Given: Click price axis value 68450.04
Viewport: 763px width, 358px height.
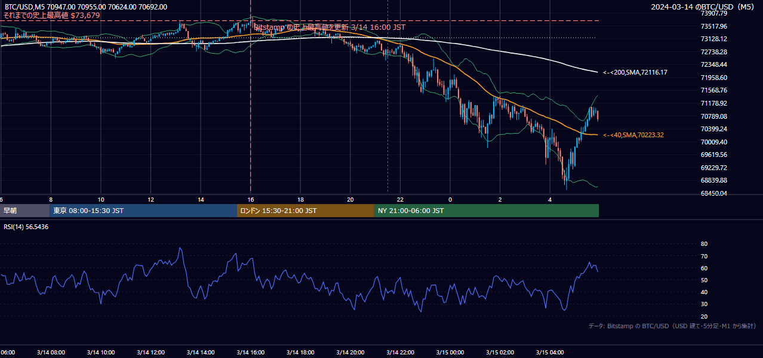Looking at the screenshot, I should (x=713, y=193).
